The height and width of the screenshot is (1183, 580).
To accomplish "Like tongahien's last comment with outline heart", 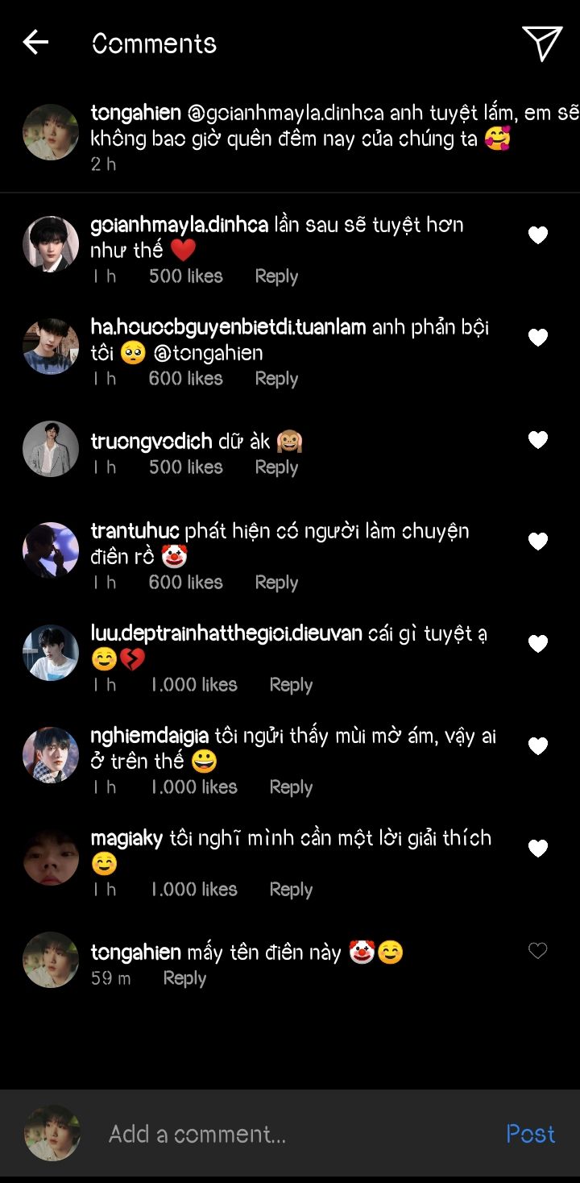I will (x=537, y=951).
